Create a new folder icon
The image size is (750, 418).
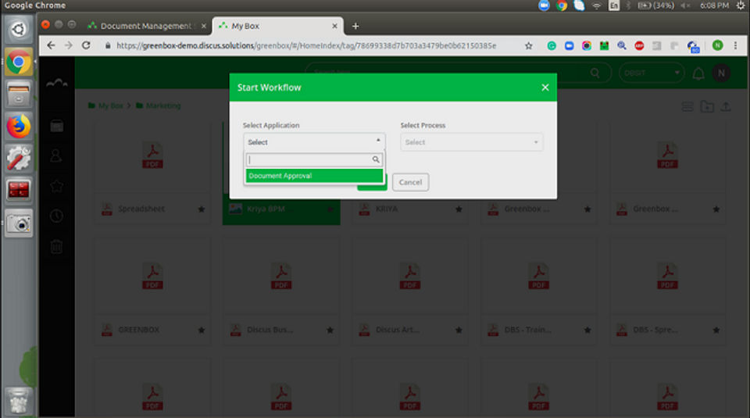click(x=707, y=106)
